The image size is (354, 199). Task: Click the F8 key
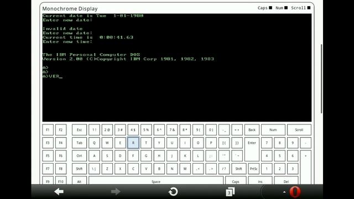(x=61, y=169)
